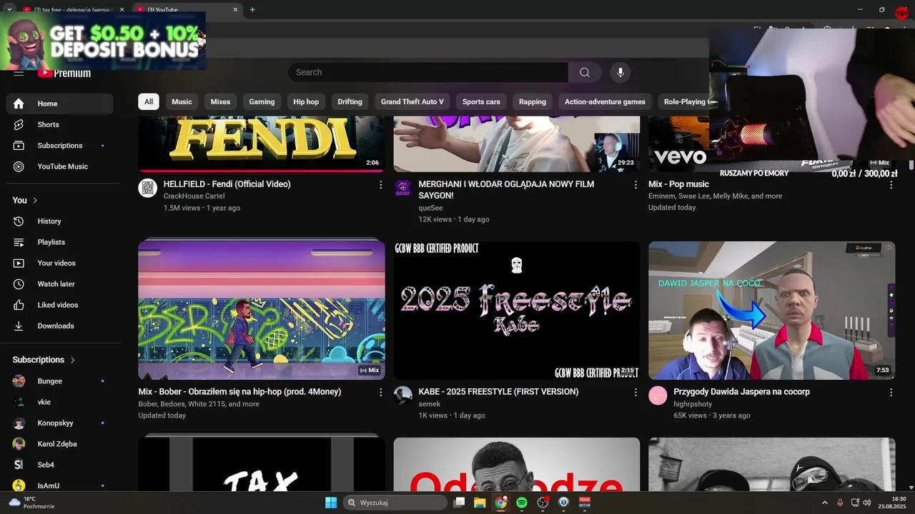The width and height of the screenshot is (915, 514).
Task: Open Spotify from the taskbar
Action: [522, 503]
